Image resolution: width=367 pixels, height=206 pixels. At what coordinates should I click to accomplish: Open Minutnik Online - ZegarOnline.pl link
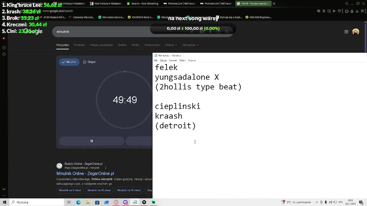click(85, 173)
